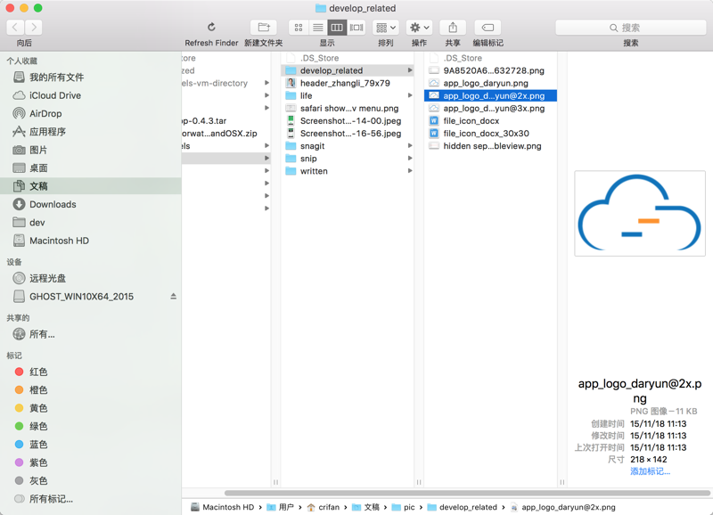Switch to Cover Flow view mode
Image resolution: width=713 pixels, height=515 pixels.
(356, 28)
